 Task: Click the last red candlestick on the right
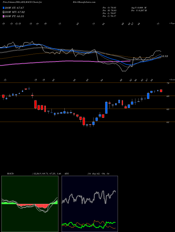click(x=161, y=91)
